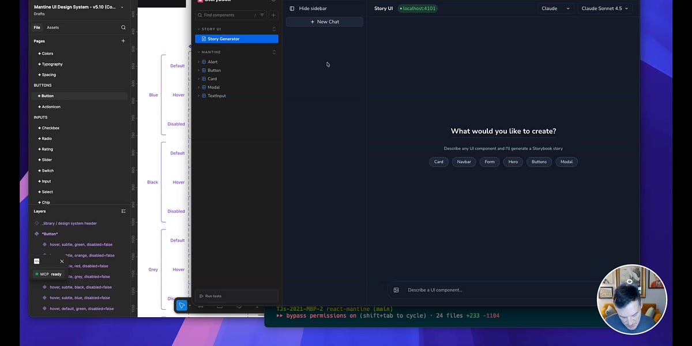Screen dimensions: 692x346
Task: Click the MCP ready status pill
Action: click(x=49, y=274)
